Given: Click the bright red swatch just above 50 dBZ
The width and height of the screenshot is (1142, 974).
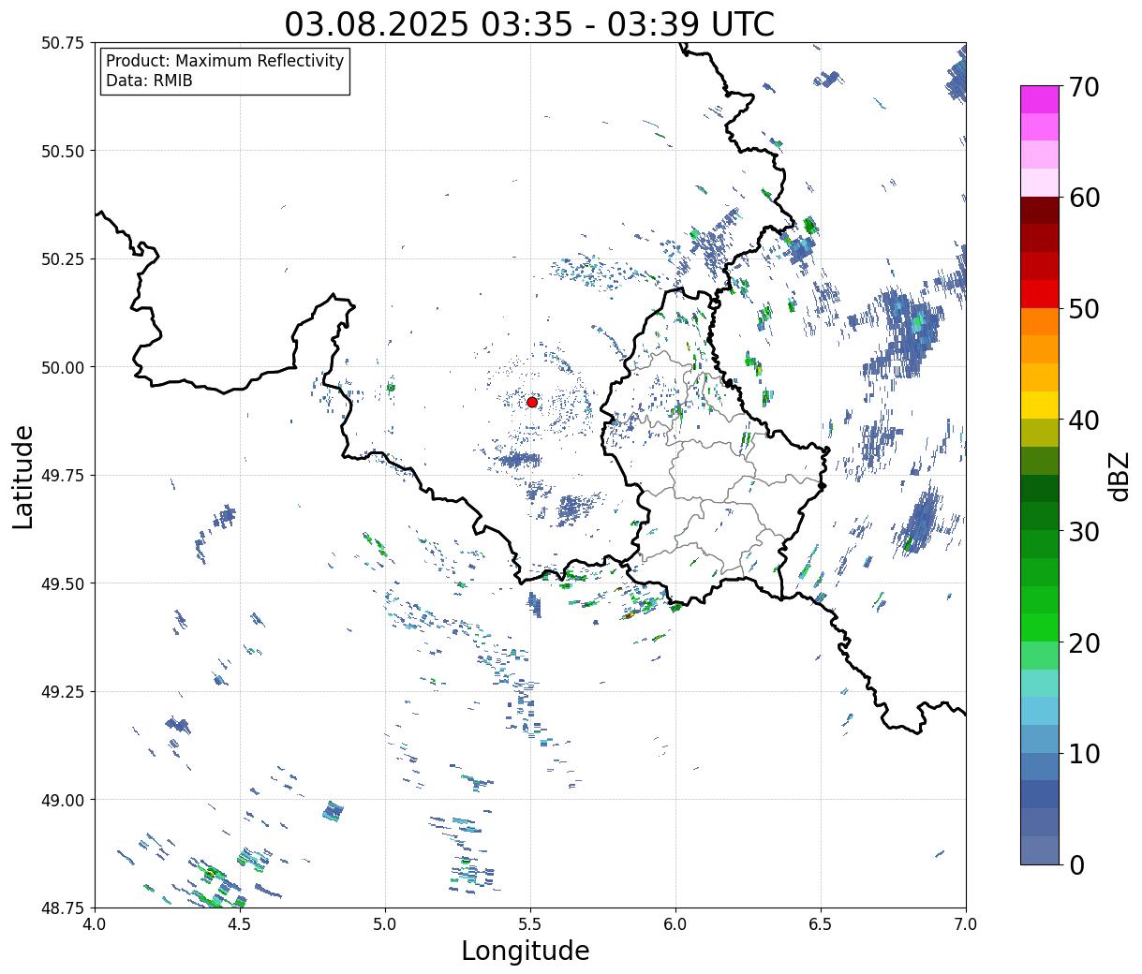Looking at the screenshot, I should tap(1040, 294).
